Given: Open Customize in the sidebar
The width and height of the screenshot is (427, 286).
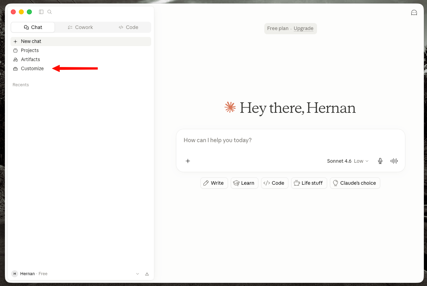Looking at the screenshot, I should click(x=81, y=68).
